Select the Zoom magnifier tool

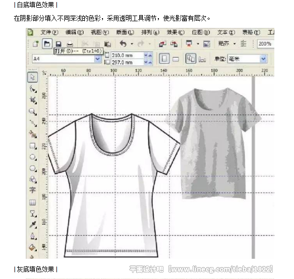(33, 111)
